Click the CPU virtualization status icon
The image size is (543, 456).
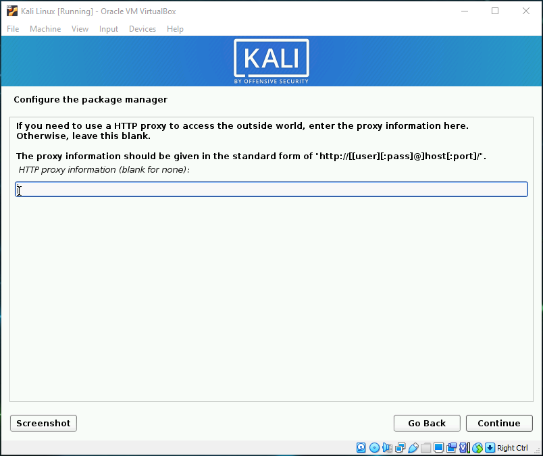pos(464,448)
